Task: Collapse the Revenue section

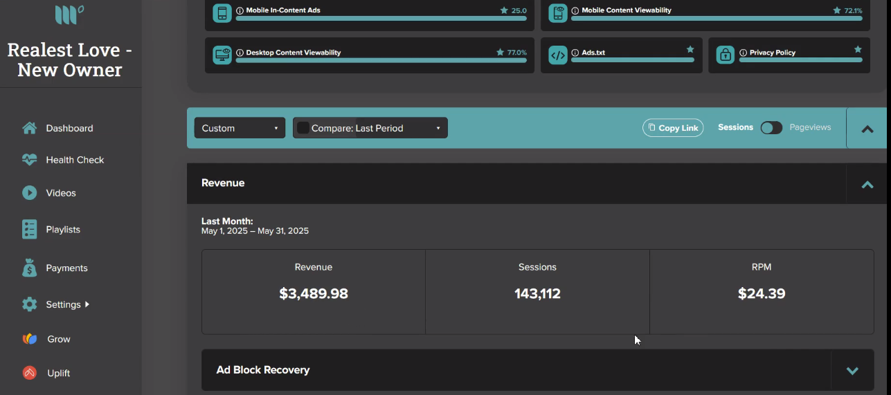Action: (867, 184)
